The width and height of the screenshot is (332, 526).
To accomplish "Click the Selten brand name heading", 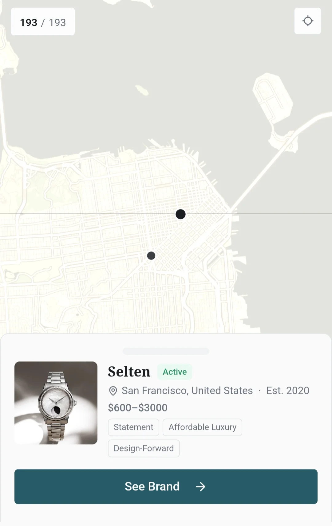I will point(129,372).
